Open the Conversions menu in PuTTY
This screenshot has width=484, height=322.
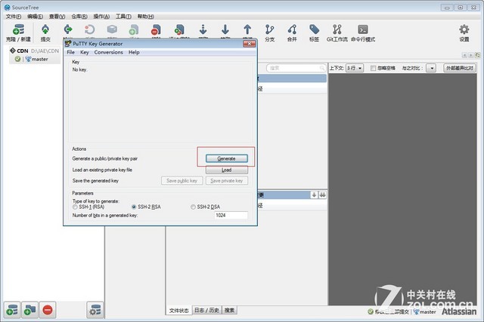(108, 52)
